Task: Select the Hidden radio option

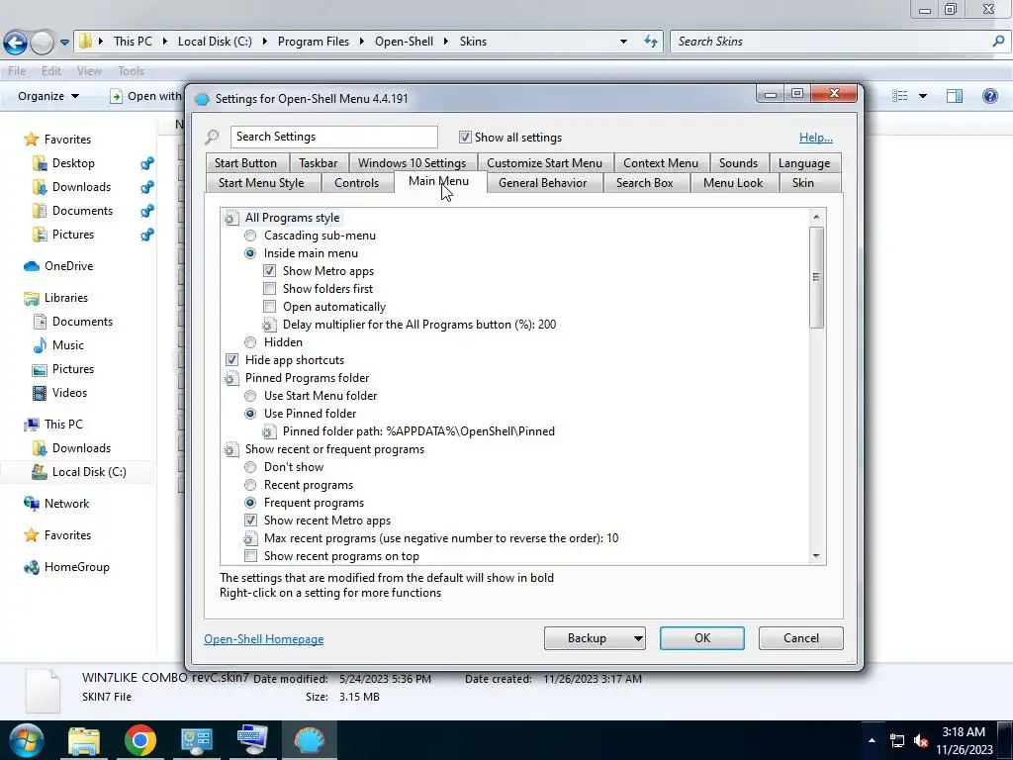Action: 250,342
